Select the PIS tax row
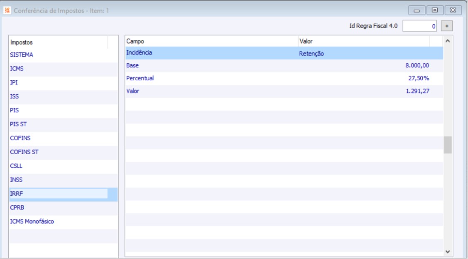468x259 pixels. pos(63,111)
